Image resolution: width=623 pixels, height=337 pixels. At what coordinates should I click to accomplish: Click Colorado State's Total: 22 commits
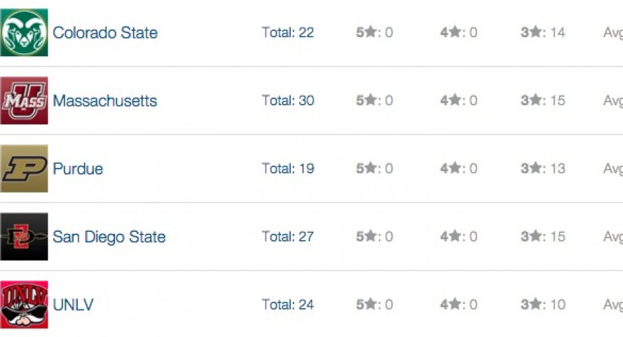pos(288,32)
